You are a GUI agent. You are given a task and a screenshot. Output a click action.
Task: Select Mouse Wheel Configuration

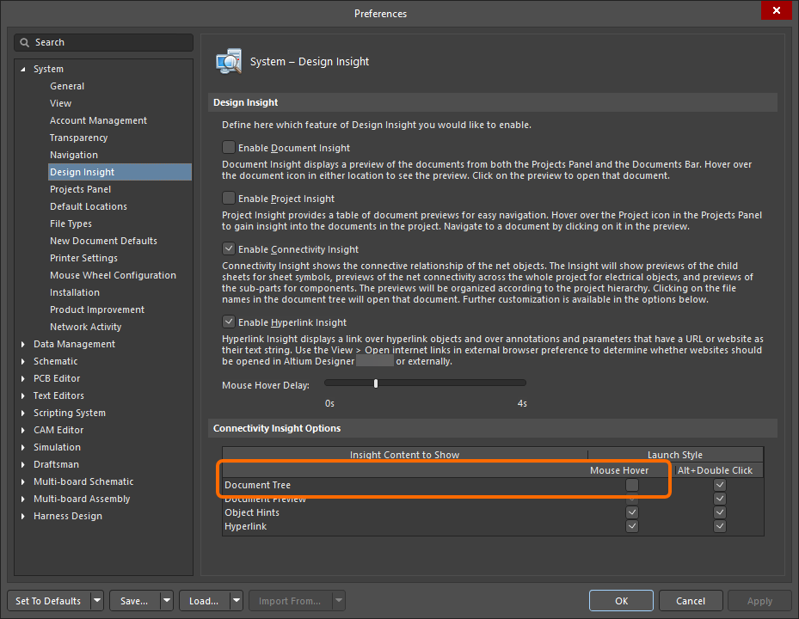click(x=113, y=275)
